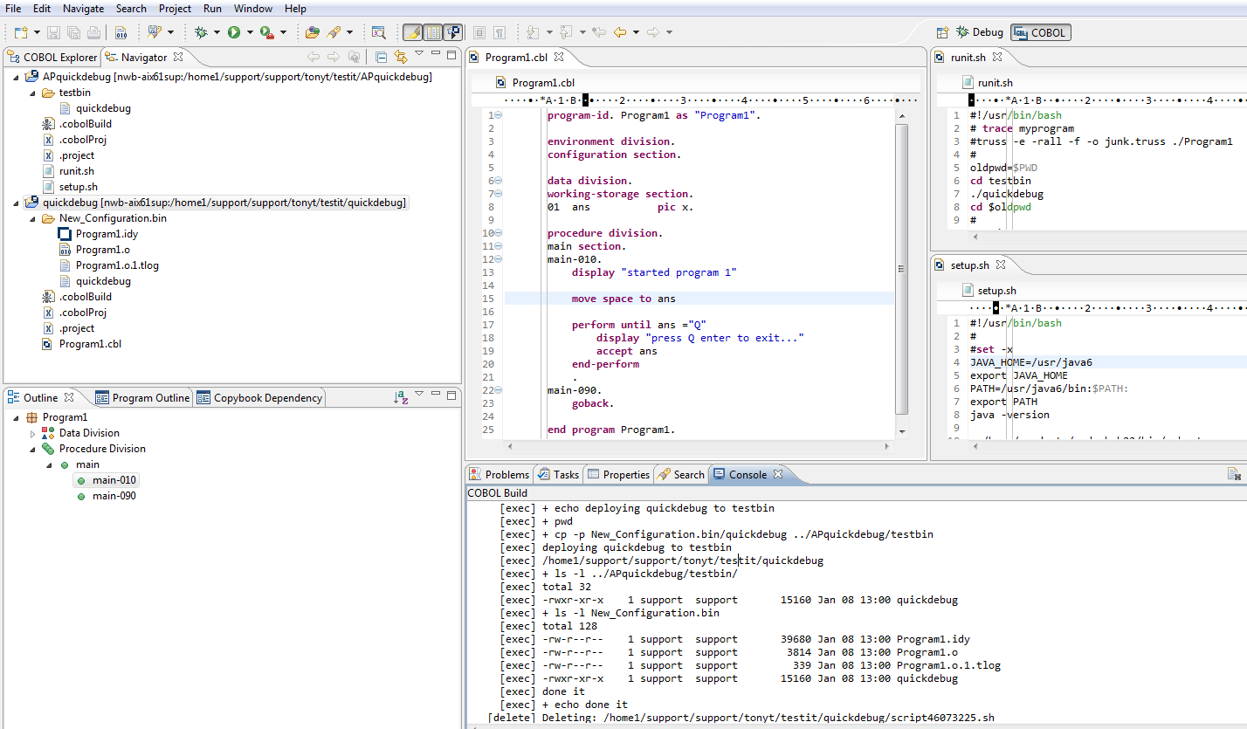This screenshot has height=729, width=1247.
Task: Select runit.sh file in Navigator tree
Action: 76,171
